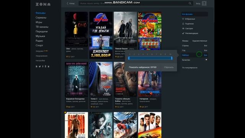Click the search magnifier icon
This screenshot has height=138, width=245.
pyautogui.click(x=190, y=3)
